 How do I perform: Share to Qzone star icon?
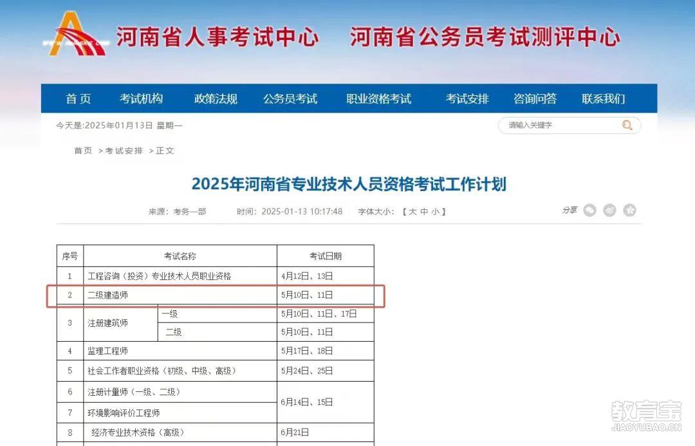coord(629,210)
